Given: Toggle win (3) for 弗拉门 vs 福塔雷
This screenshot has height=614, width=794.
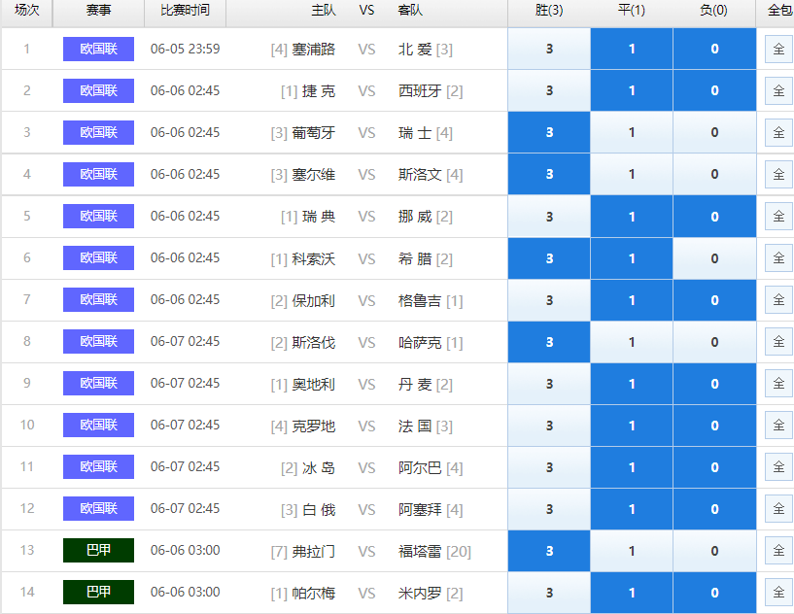Looking at the screenshot, I should [549, 550].
